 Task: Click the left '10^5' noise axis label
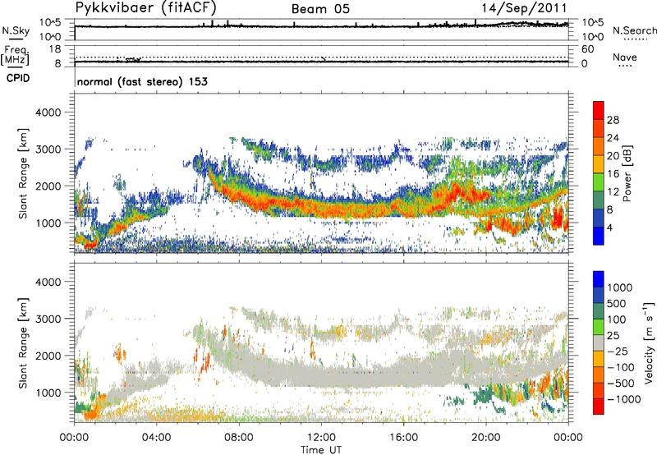[50, 23]
